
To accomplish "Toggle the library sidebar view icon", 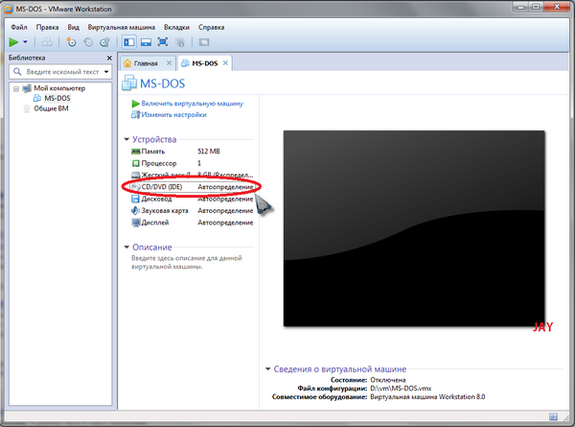I will (x=129, y=42).
